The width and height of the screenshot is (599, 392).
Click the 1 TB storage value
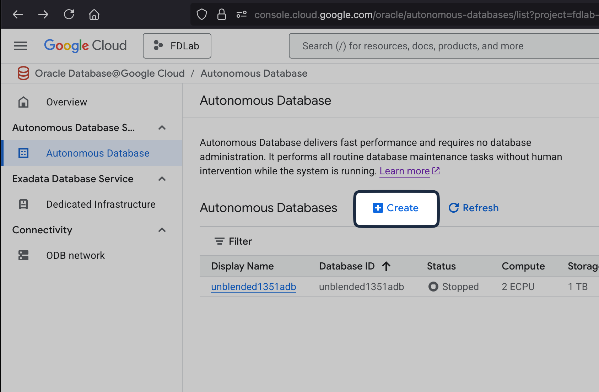click(578, 287)
